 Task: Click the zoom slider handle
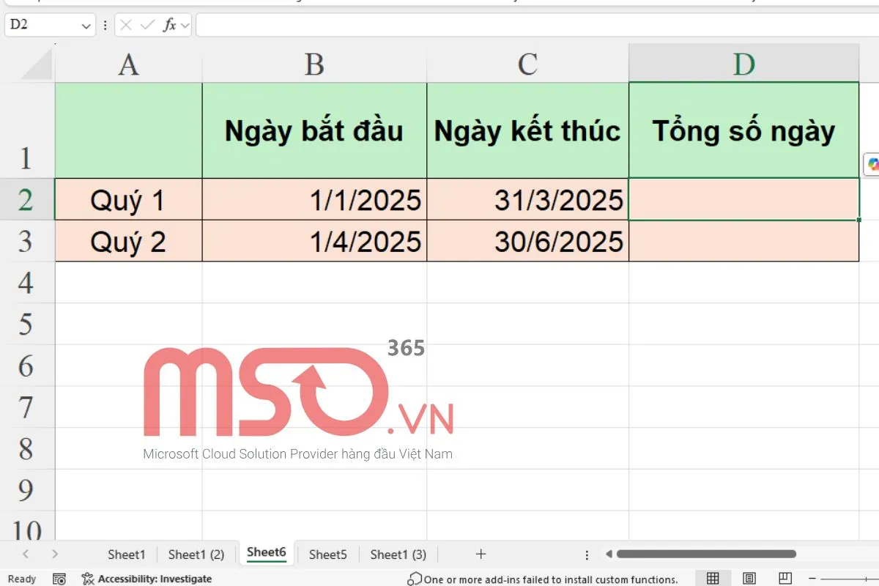point(865,579)
